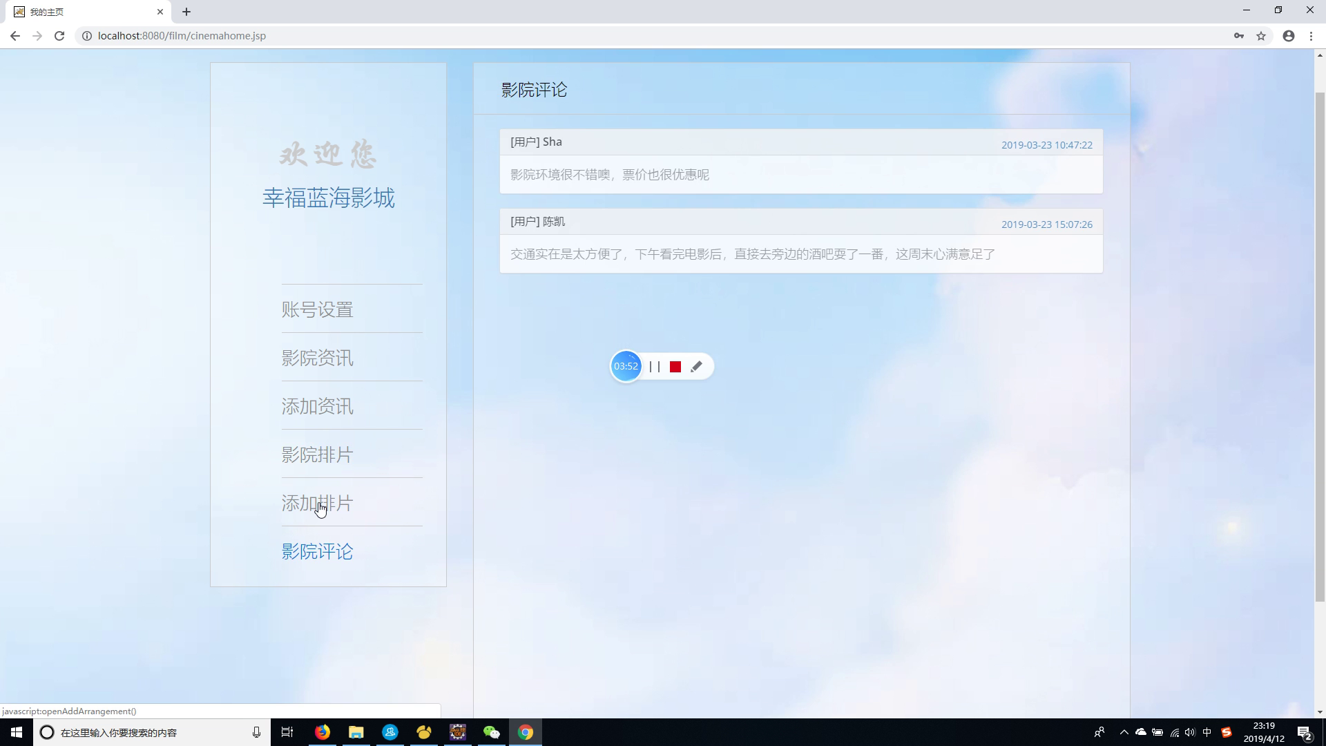The height and width of the screenshot is (746, 1326).
Task: Click the page vertical scrollbar thumb
Action: pos(1320,345)
